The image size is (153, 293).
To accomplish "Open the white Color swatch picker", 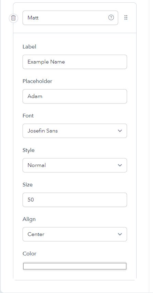I will click(x=75, y=266).
